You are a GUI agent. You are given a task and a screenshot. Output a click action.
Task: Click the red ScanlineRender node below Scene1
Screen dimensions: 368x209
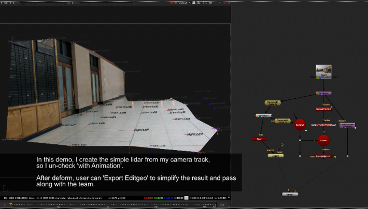pos(323,156)
